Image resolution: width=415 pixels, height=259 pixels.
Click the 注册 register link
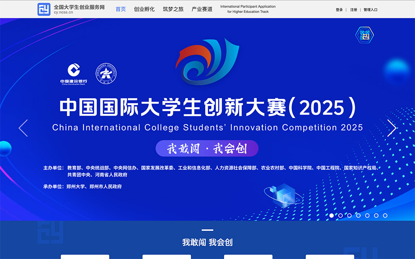(354, 10)
